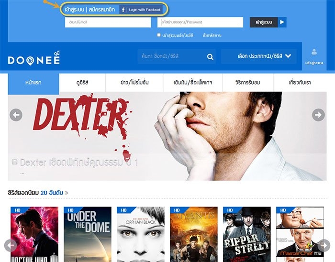Open the Under the Dome poster
The width and height of the screenshot is (335, 262).
click(x=88, y=234)
